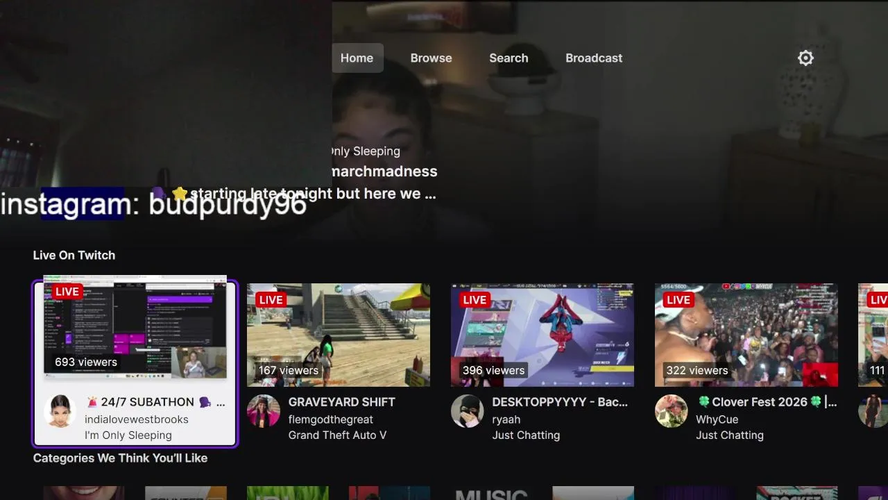Click LIVE badge on Clover Fest stream
Screen dimensions: 888x500
(x=679, y=300)
